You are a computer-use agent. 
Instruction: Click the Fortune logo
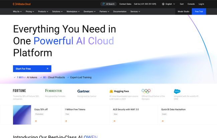point(19,91)
